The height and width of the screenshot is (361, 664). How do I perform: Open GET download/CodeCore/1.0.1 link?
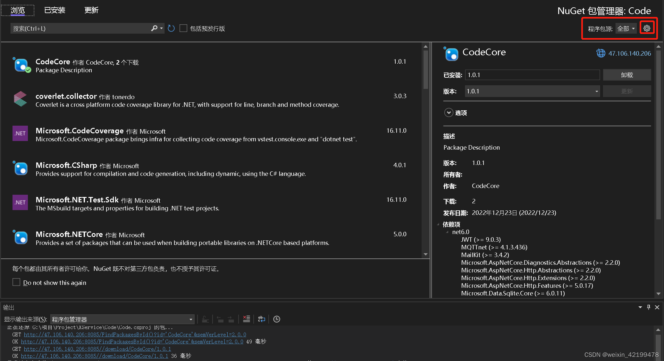[x=97, y=349]
